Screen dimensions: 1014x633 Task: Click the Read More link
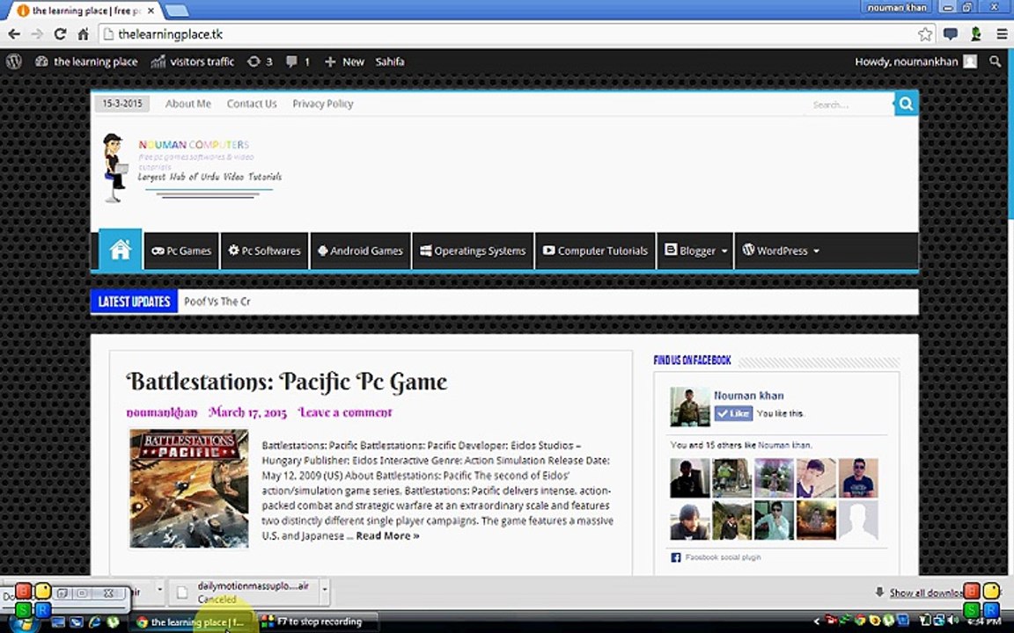(387, 535)
